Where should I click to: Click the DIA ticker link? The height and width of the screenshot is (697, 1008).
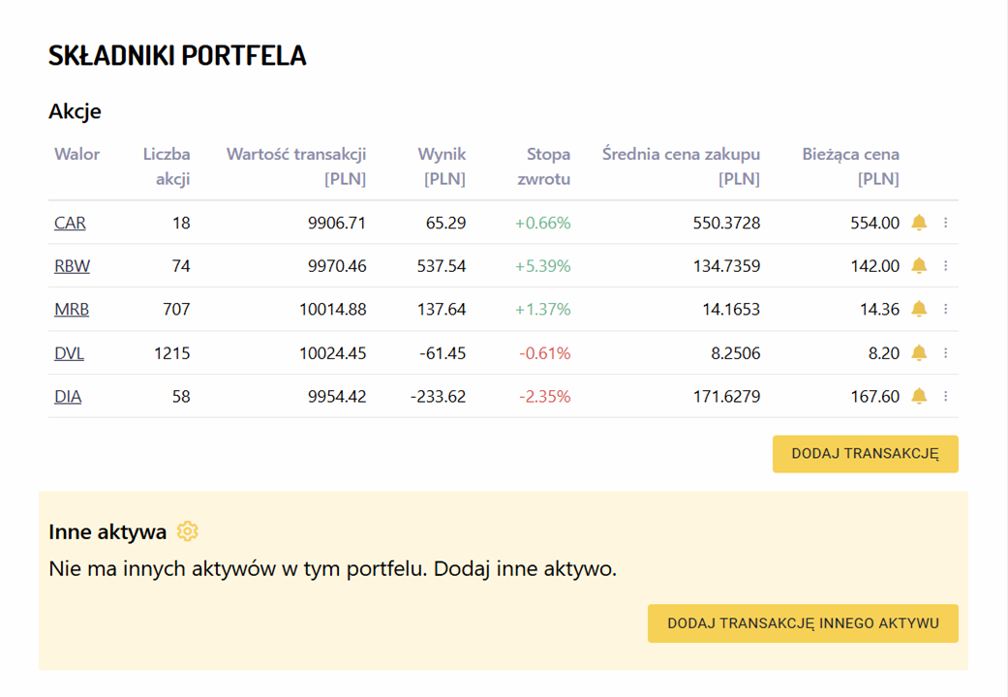click(x=68, y=396)
